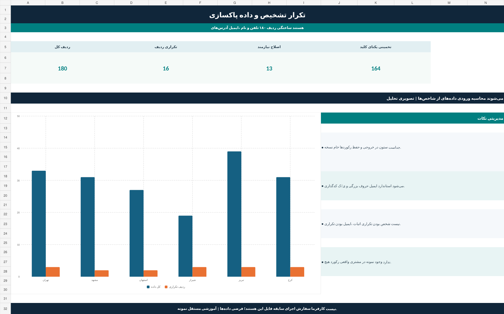Click the note about تکراری بودن ایمیل
The width and height of the screenshot is (504, 314).
(412, 224)
